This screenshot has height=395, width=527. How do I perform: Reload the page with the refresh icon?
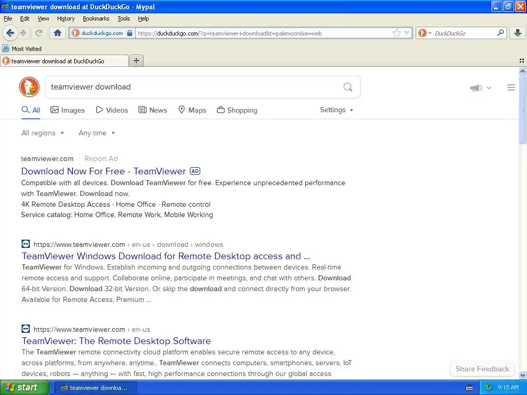click(x=39, y=33)
